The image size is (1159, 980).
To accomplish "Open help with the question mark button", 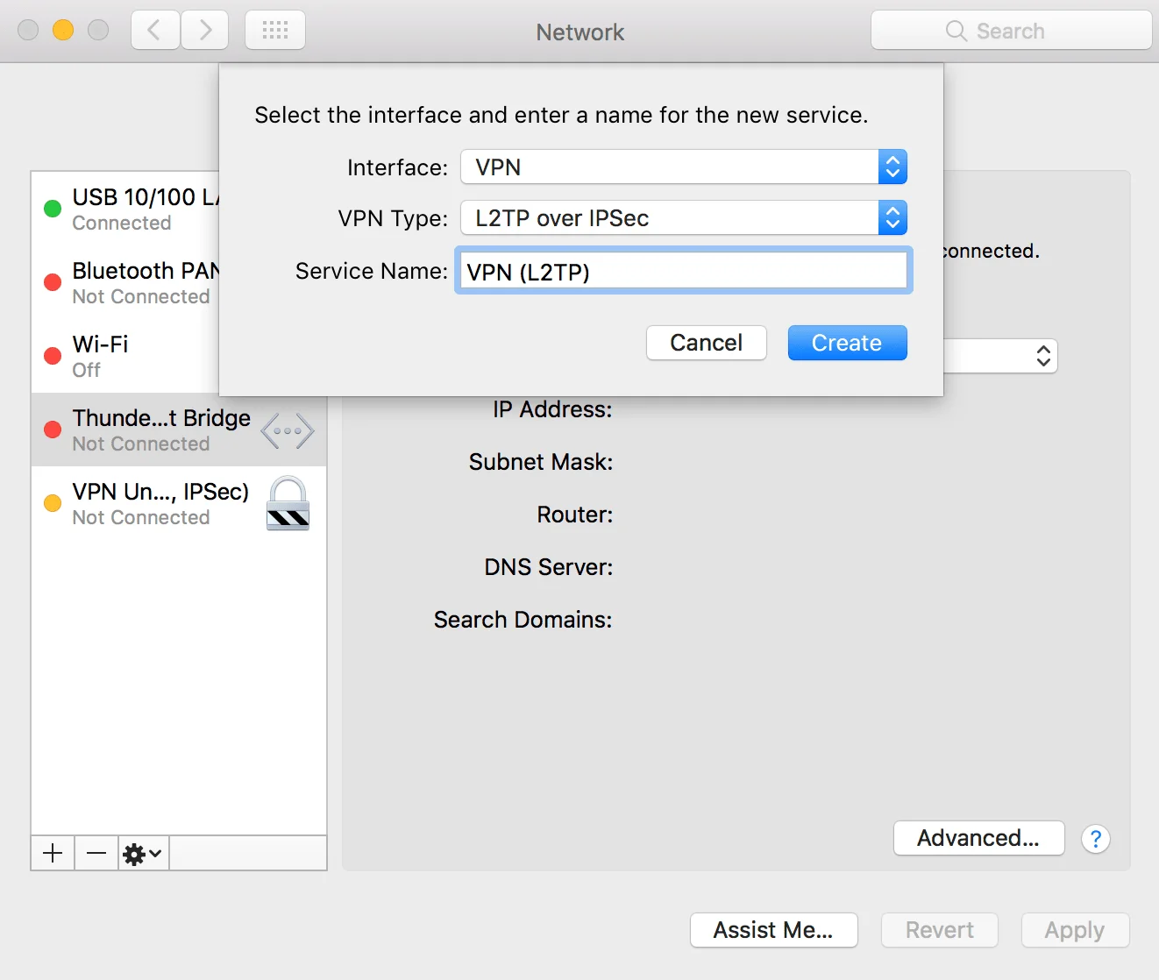I will [x=1095, y=839].
